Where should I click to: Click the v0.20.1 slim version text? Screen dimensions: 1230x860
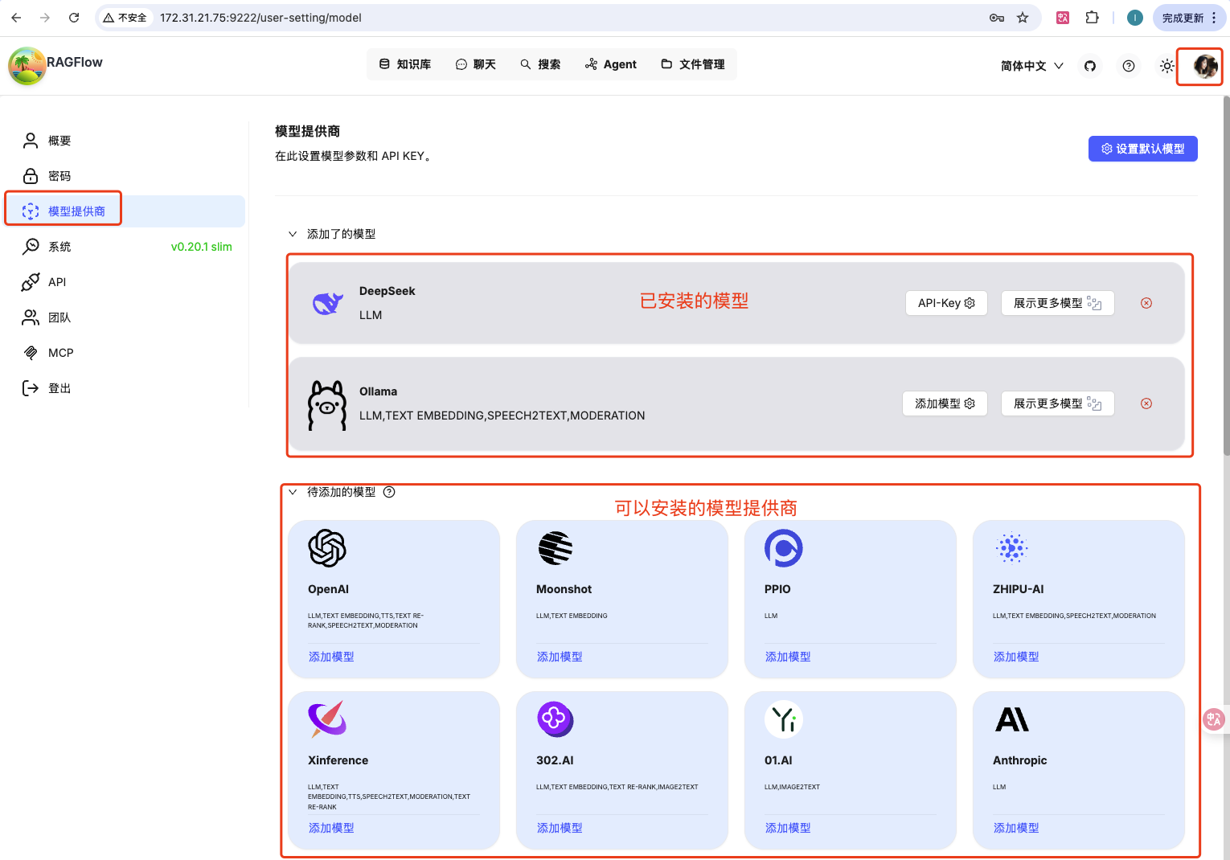click(201, 247)
